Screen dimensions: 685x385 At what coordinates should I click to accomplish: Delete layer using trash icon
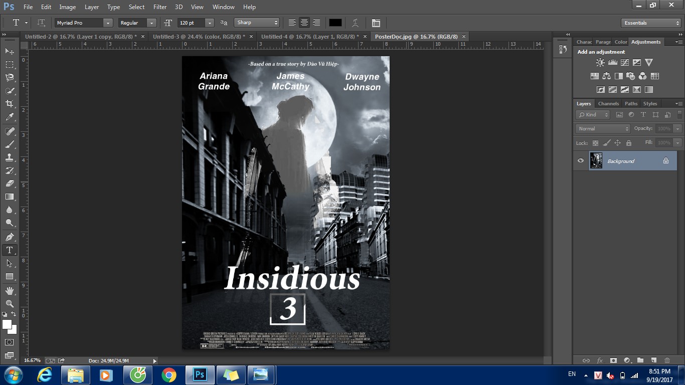coord(667,360)
